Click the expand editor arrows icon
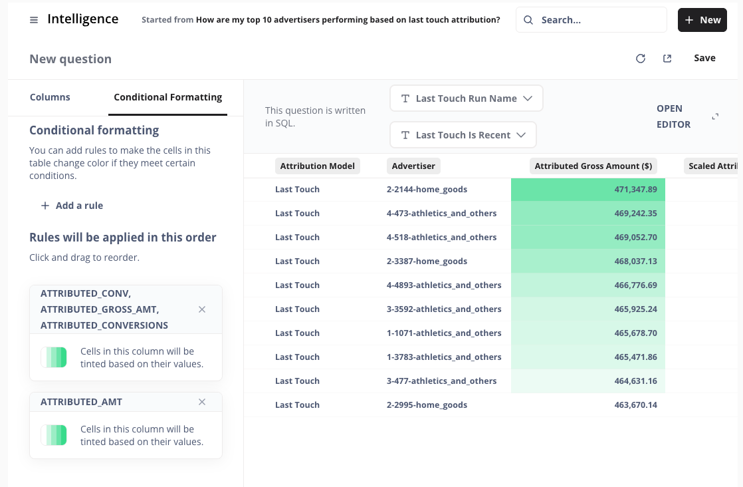Image resolution: width=743 pixels, height=487 pixels. tap(715, 116)
